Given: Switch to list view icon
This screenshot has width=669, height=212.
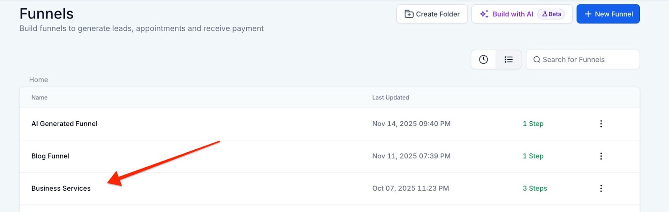Looking at the screenshot, I should click(508, 59).
